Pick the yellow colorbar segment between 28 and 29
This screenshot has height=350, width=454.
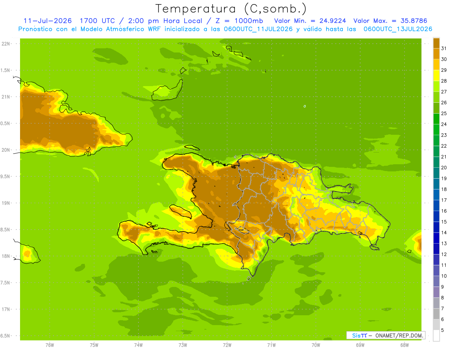[436, 76]
